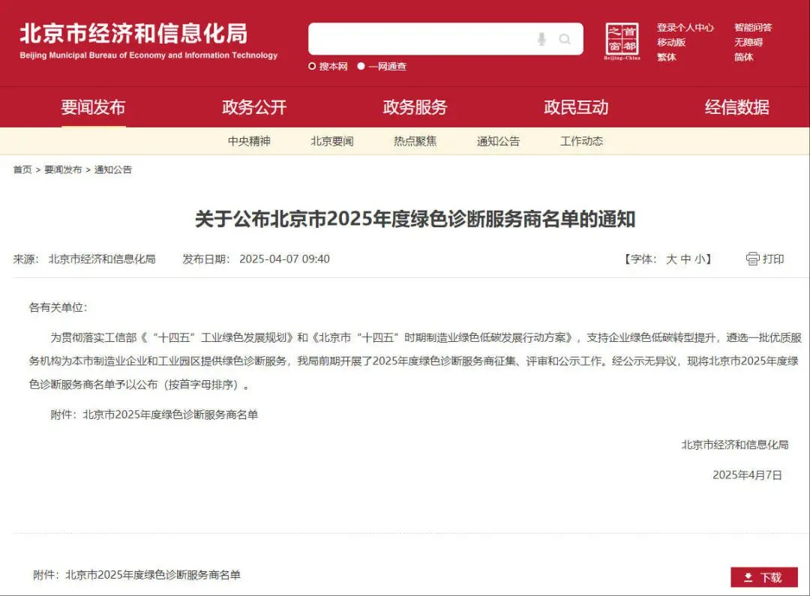This screenshot has height=596, width=810.
Task: Go to 工作动态 submenu
Action: (582, 141)
